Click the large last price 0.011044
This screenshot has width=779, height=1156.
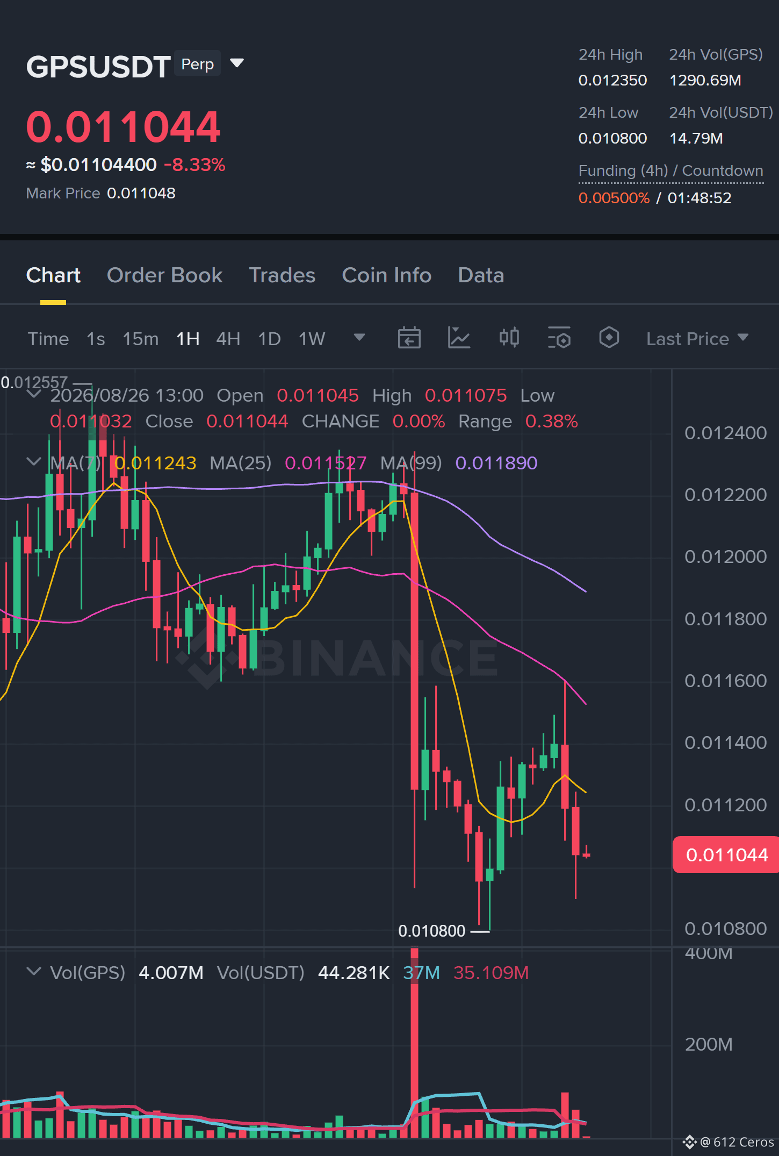pyautogui.click(x=123, y=127)
